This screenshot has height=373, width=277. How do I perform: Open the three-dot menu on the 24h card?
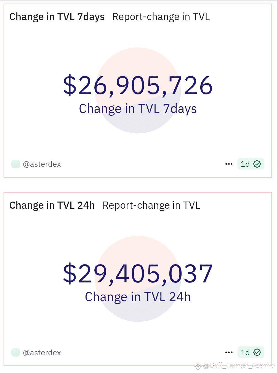[229, 353]
